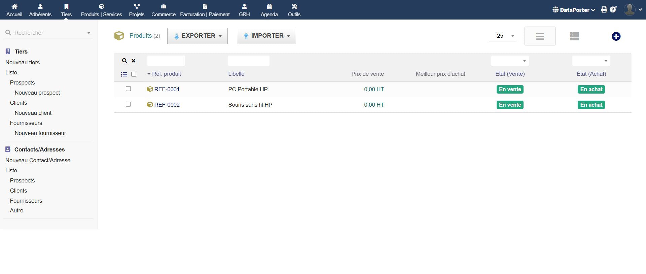Sort by Réf. produit column header
Viewport: 646px width, 274px height.
tap(166, 74)
